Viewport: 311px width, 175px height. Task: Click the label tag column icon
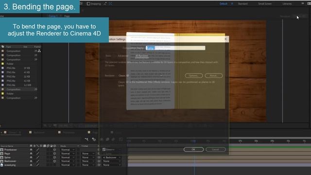2,47
